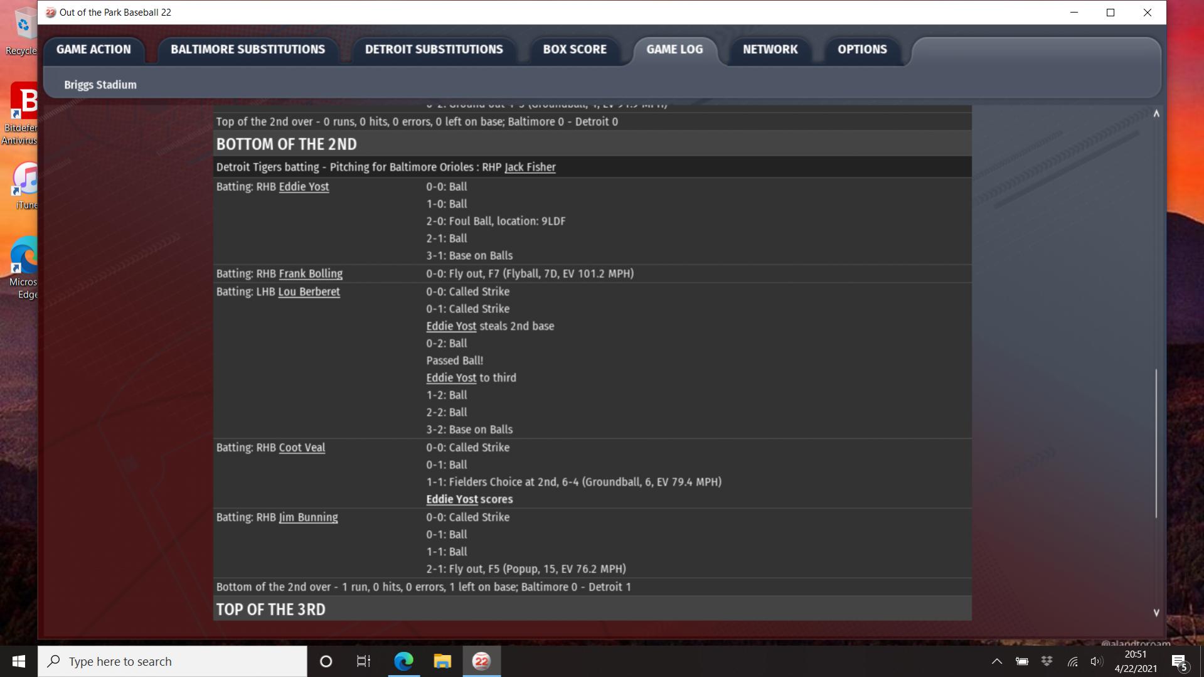This screenshot has height=677, width=1204.
Task: Go to the Options tab
Action: pos(861,50)
